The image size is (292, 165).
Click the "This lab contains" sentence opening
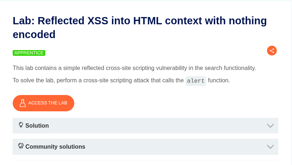coord(35,68)
